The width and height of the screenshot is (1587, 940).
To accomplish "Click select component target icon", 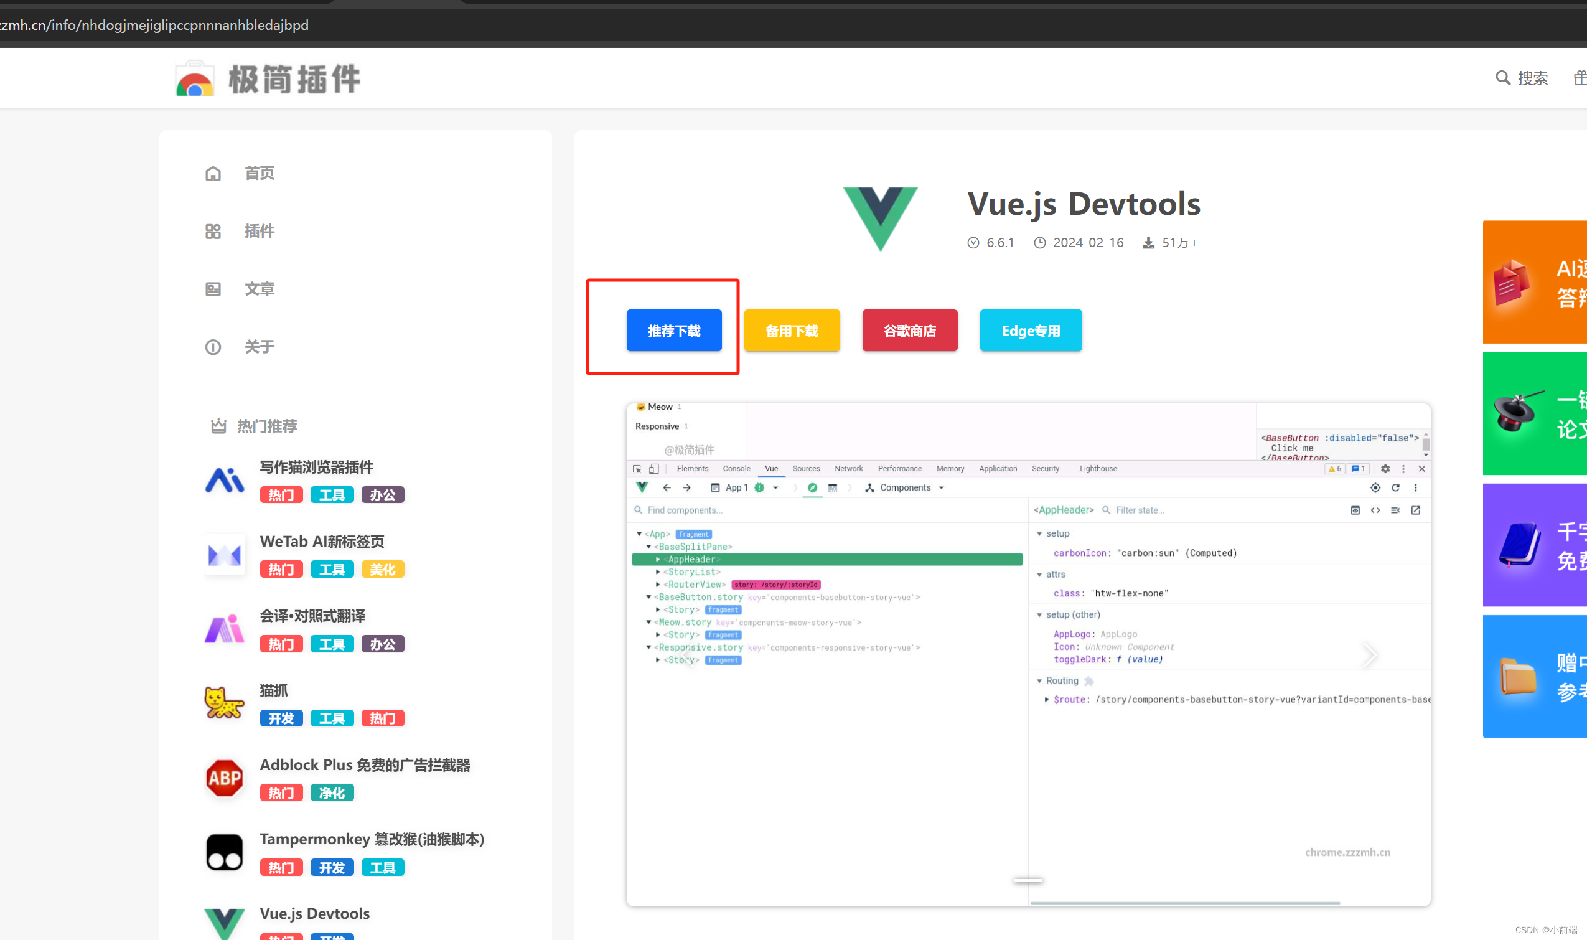I will click(1375, 487).
